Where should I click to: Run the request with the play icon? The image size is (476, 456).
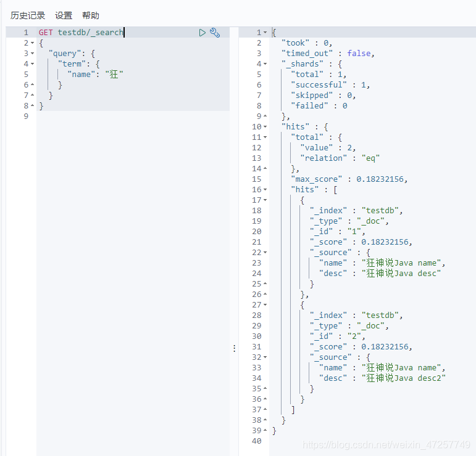(x=202, y=33)
